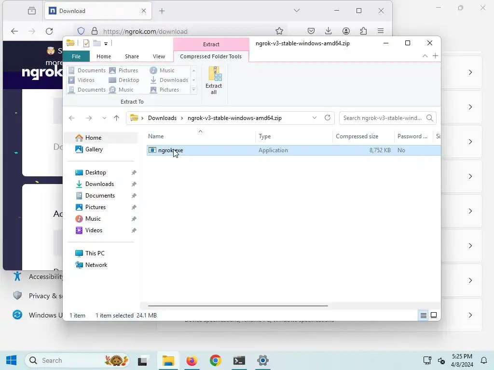Select Compressed Folder Tools tab
Screen dimensions: 494x370
[211, 56]
